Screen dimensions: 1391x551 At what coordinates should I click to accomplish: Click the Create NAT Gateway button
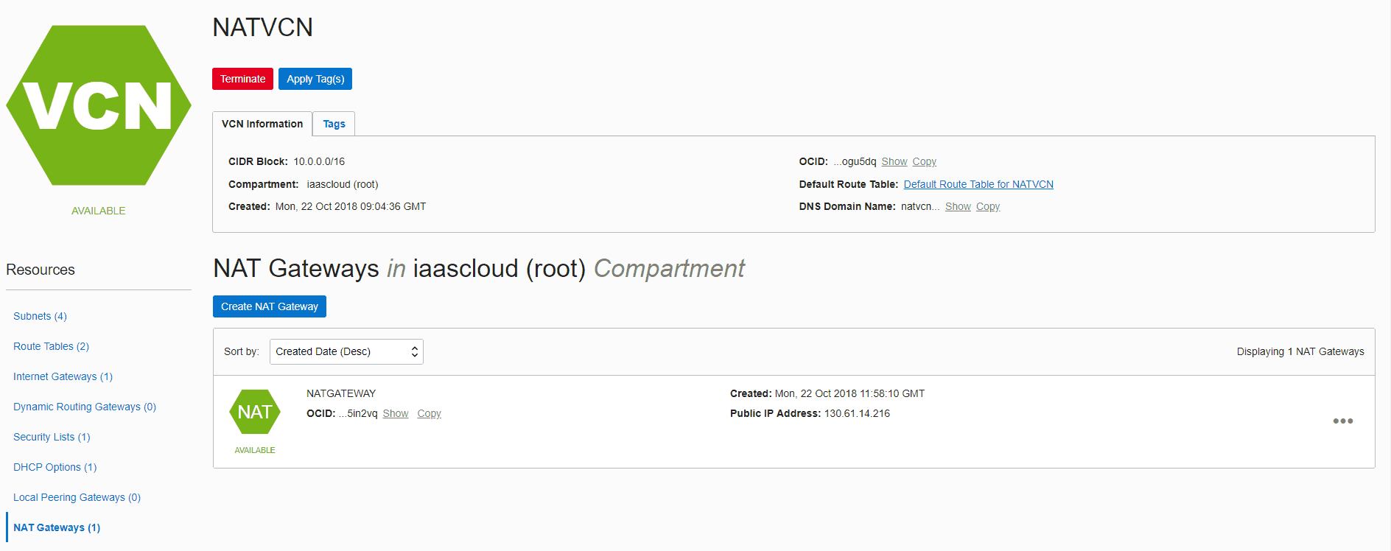(270, 306)
